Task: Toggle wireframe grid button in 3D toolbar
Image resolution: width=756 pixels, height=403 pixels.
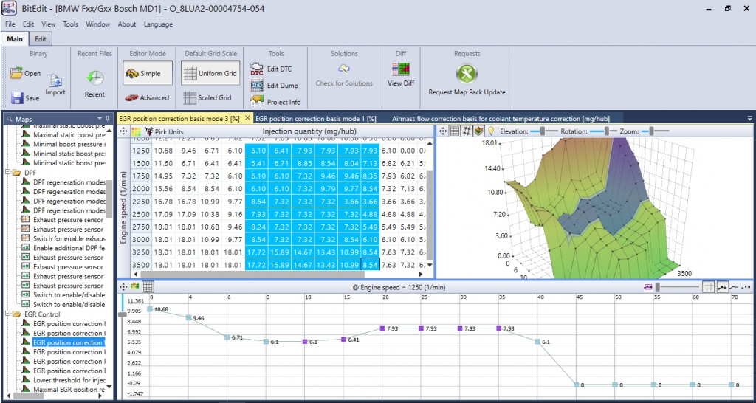Action: pyautogui.click(x=454, y=131)
